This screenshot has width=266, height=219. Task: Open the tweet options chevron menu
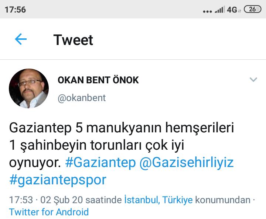point(253,80)
